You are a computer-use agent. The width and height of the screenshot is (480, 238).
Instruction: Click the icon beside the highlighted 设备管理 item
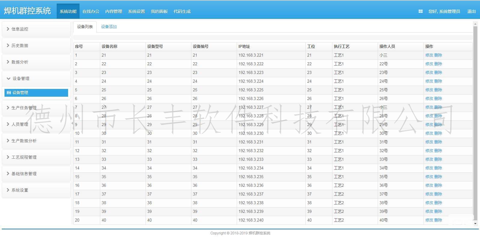pos(9,93)
